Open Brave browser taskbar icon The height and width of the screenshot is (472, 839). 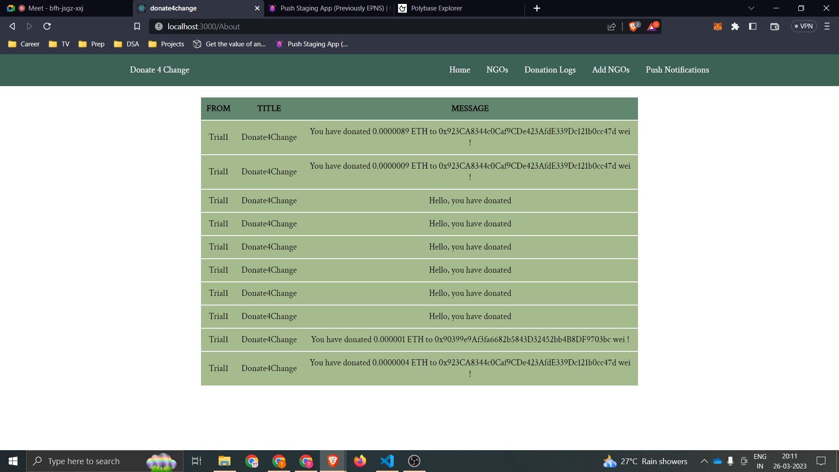[333, 461]
